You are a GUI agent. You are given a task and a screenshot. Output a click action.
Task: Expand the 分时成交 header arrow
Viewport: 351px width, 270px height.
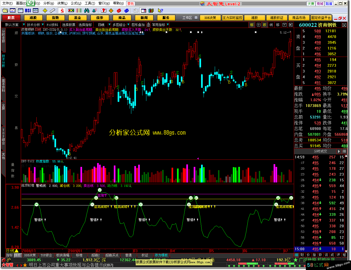pyautogui.click(x=339, y=151)
